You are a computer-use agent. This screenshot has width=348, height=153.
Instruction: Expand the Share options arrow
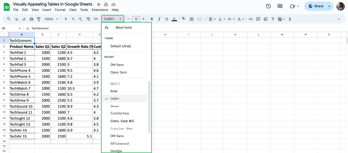(329, 6)
